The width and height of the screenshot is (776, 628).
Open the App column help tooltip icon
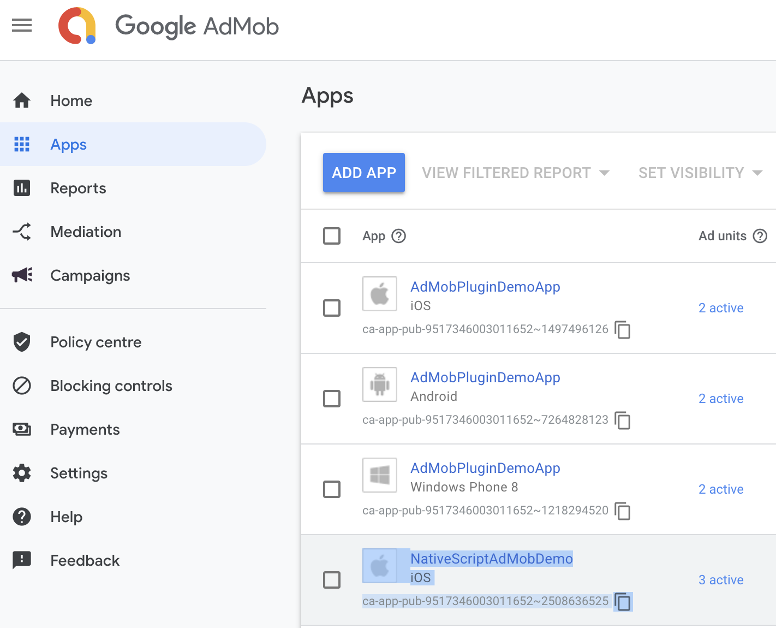pyautogui.click(x=399, y=236)
